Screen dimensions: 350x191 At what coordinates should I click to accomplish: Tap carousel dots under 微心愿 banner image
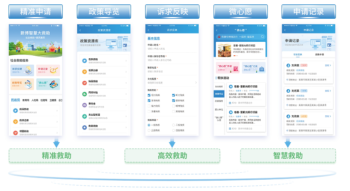pos(235,56)
